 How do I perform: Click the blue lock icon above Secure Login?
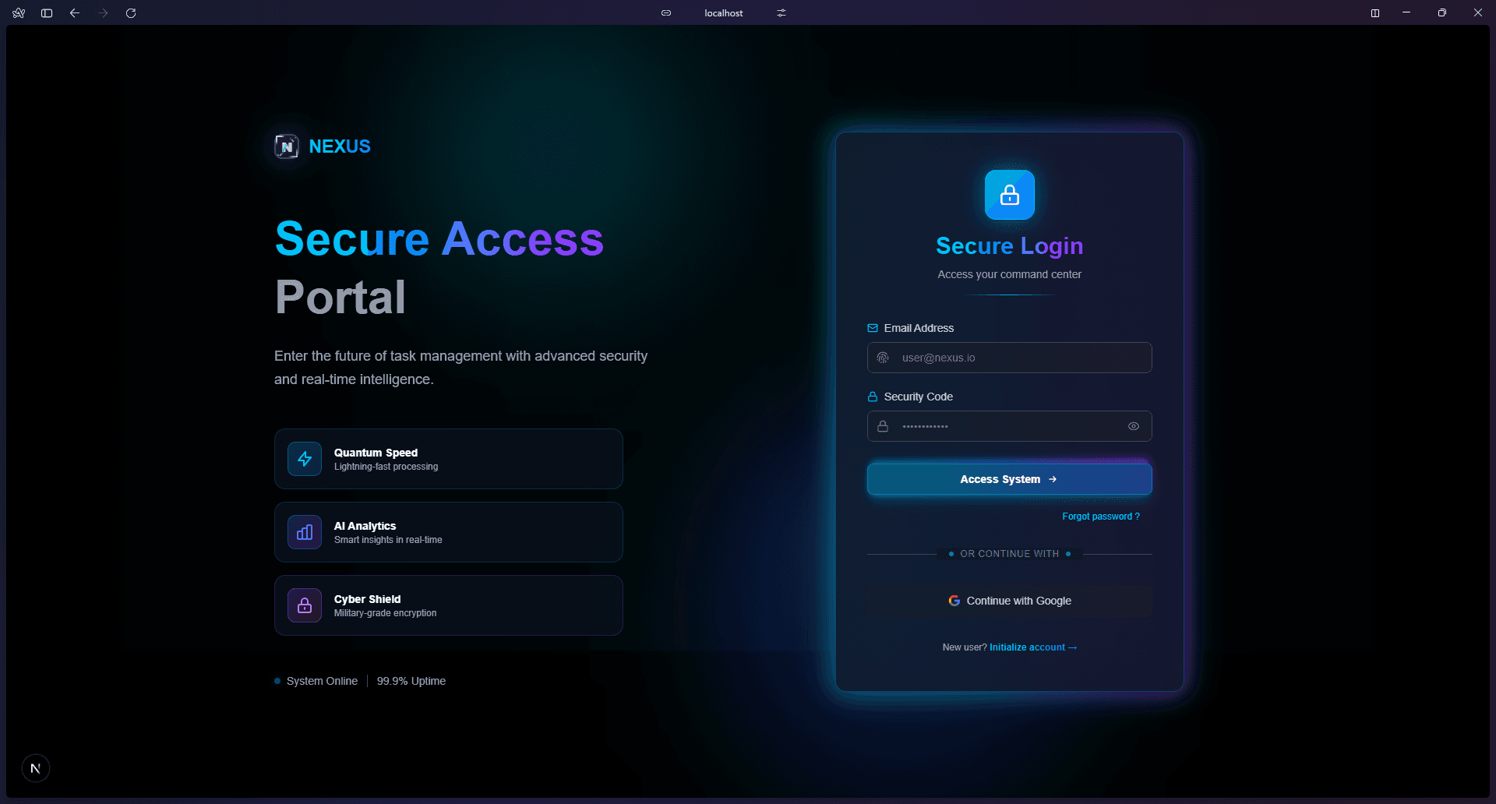(1009, 195)
